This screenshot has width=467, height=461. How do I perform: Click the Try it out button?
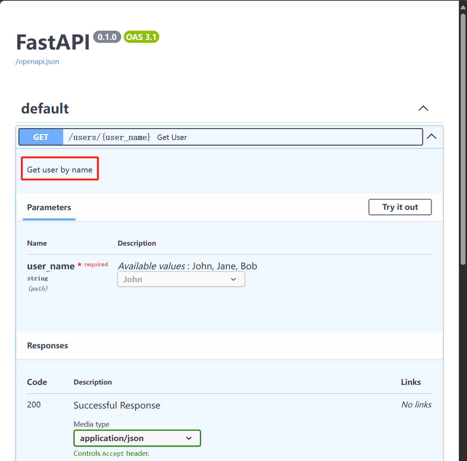click(400, 207)
